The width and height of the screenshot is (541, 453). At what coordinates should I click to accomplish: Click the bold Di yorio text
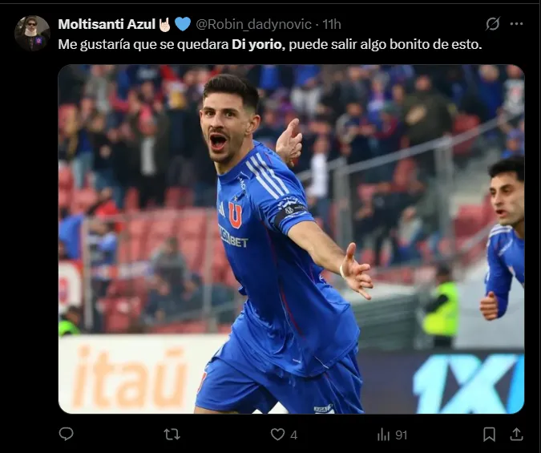(x=258, y=45)
